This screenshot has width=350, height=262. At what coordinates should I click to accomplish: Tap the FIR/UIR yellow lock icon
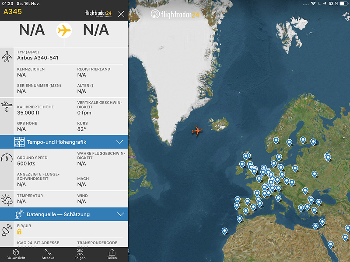[x=19, y=232]
